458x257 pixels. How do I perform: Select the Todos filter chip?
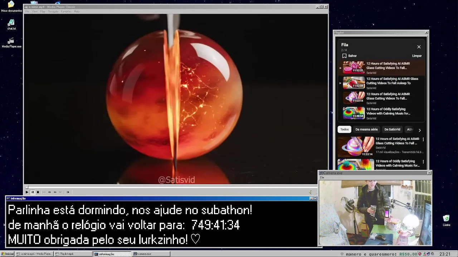click(344, 129)
